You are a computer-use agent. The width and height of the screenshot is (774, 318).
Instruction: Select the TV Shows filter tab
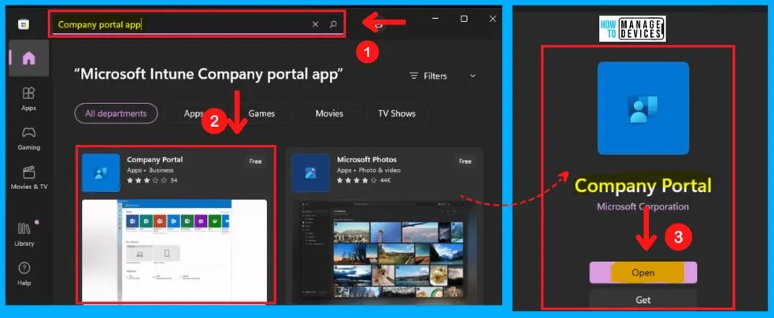[x=396, y=113]
